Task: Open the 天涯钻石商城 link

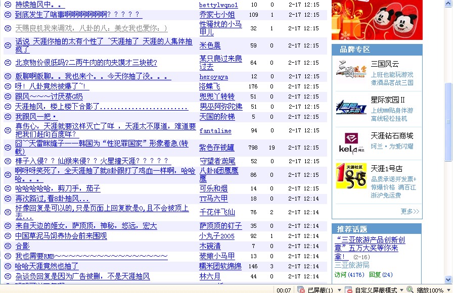Action: click(x=392, y=136)
